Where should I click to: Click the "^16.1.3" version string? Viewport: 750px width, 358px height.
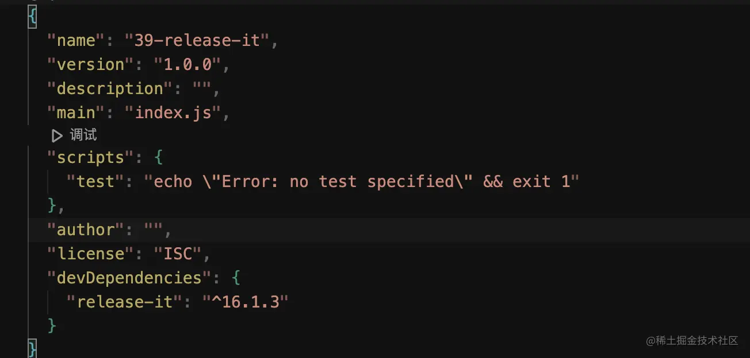tap(245, 302)
